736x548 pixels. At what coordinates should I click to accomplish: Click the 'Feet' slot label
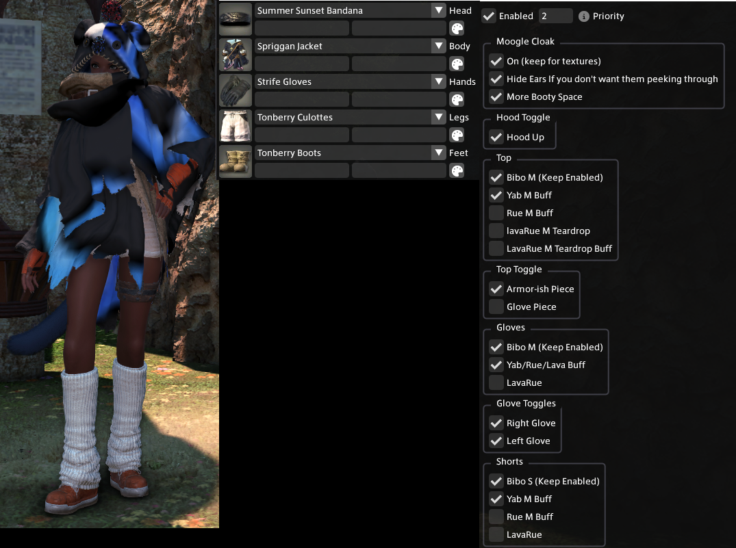[x=458, y=153]
